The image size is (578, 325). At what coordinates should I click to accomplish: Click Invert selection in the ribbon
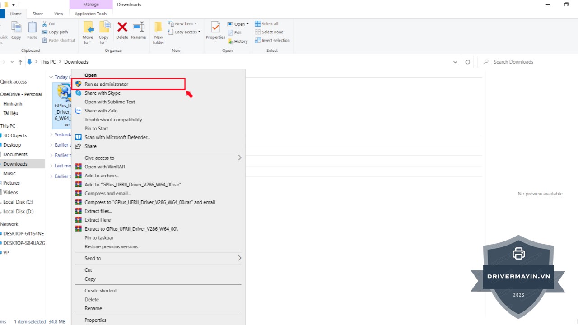pos(272,40)
